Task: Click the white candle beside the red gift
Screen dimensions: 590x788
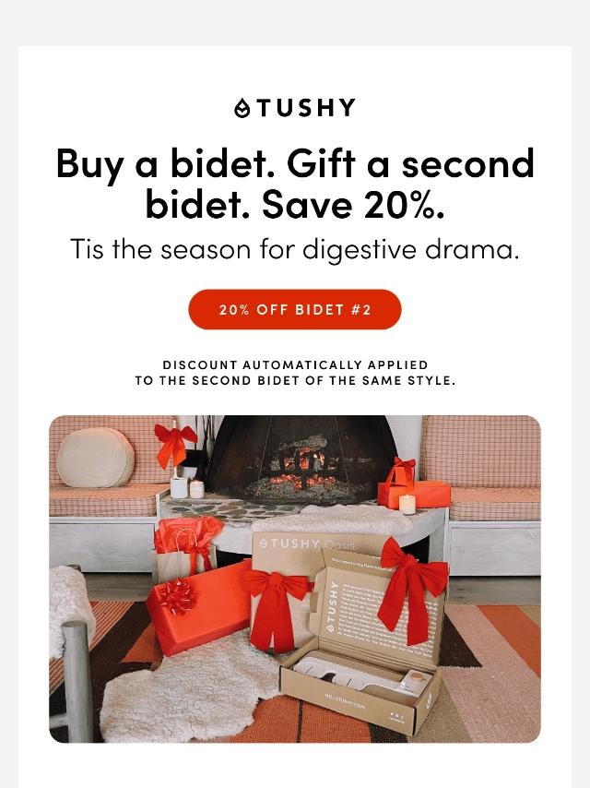Action: click(407, 504)
